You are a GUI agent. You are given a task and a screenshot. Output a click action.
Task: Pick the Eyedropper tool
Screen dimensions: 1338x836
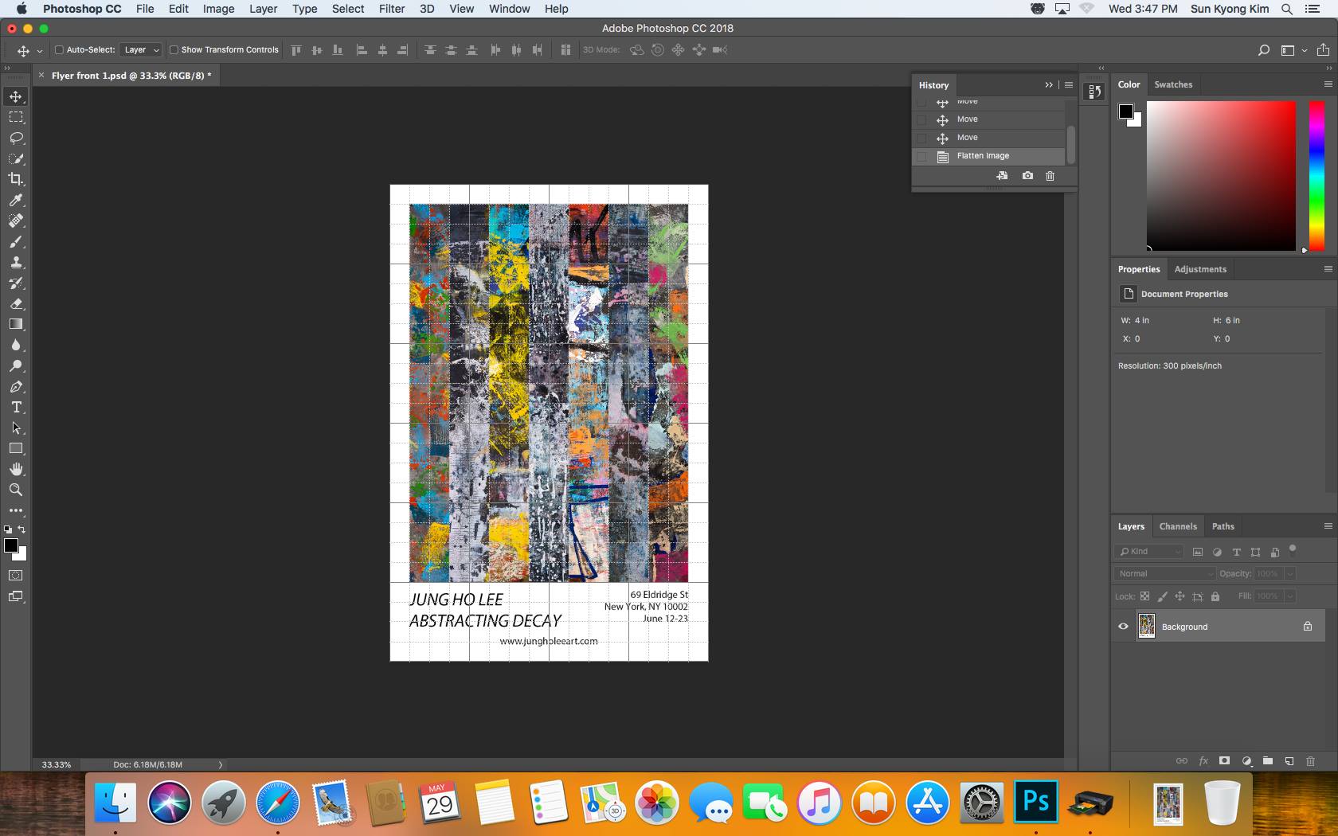point(16,200)
